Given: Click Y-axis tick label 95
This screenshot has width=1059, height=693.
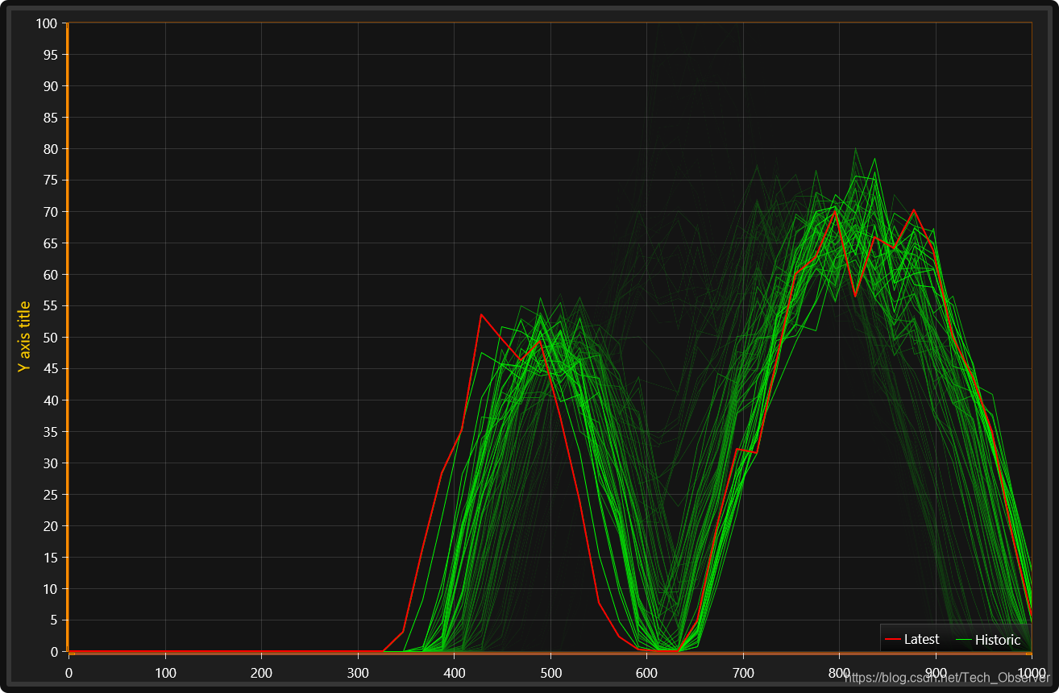Looking at the screenshot, I should [50, 54].
